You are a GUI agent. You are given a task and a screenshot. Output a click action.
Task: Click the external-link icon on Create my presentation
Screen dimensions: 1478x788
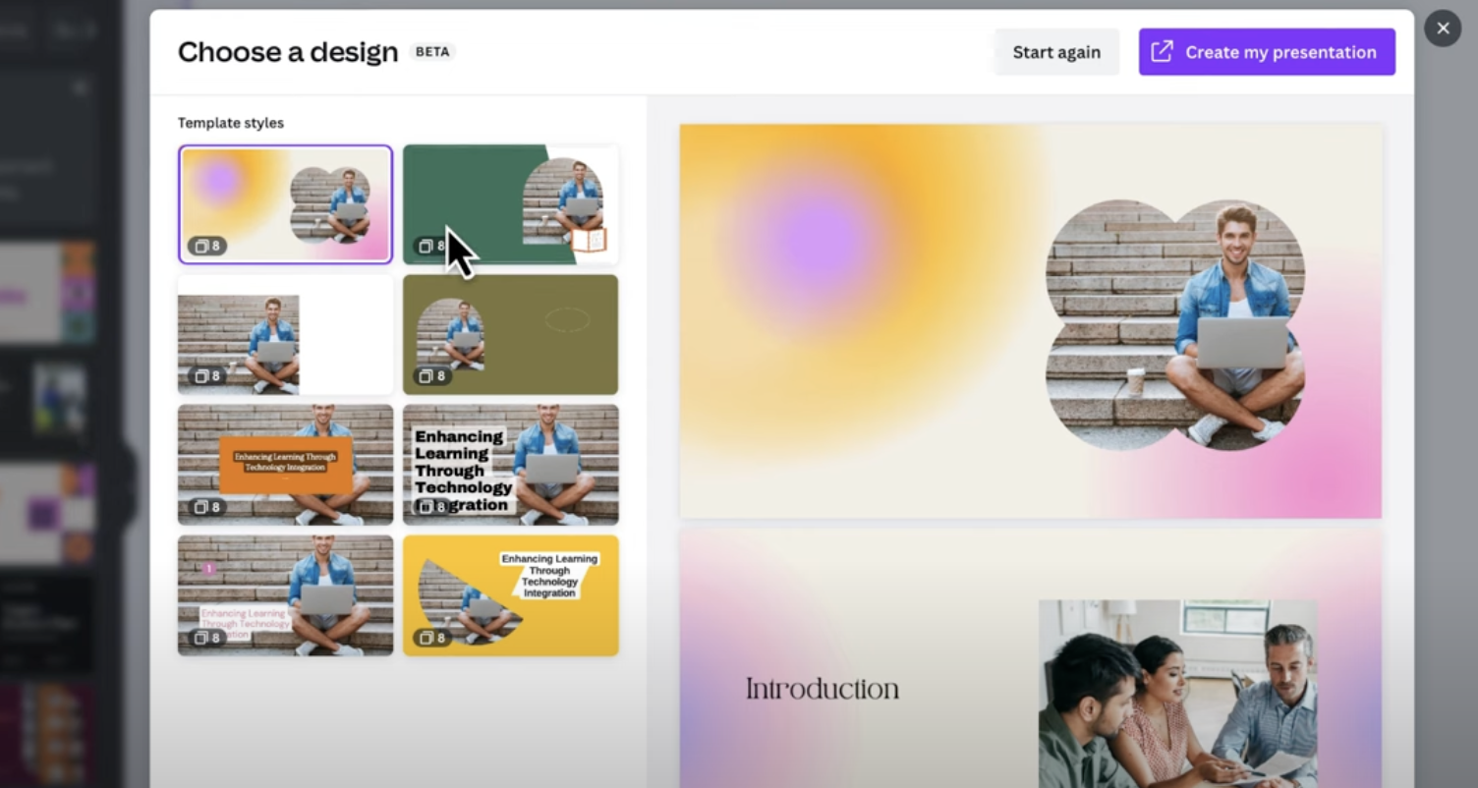point(1162,51)
